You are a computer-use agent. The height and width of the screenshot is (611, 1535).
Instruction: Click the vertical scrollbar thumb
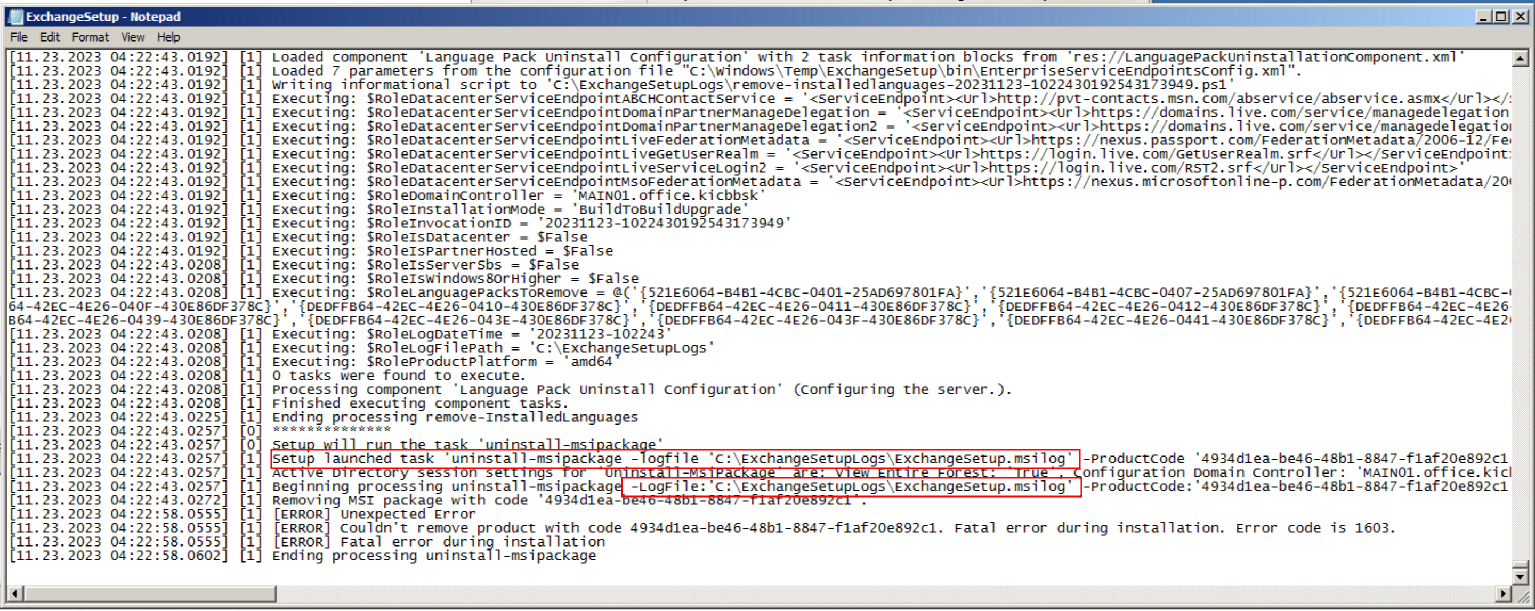click(1520, 565)
